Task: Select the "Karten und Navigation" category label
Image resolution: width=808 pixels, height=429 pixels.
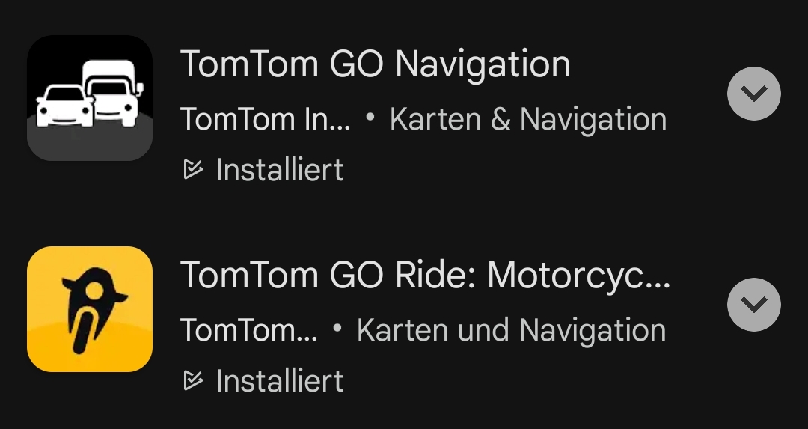Action: [x=511, y=331]
